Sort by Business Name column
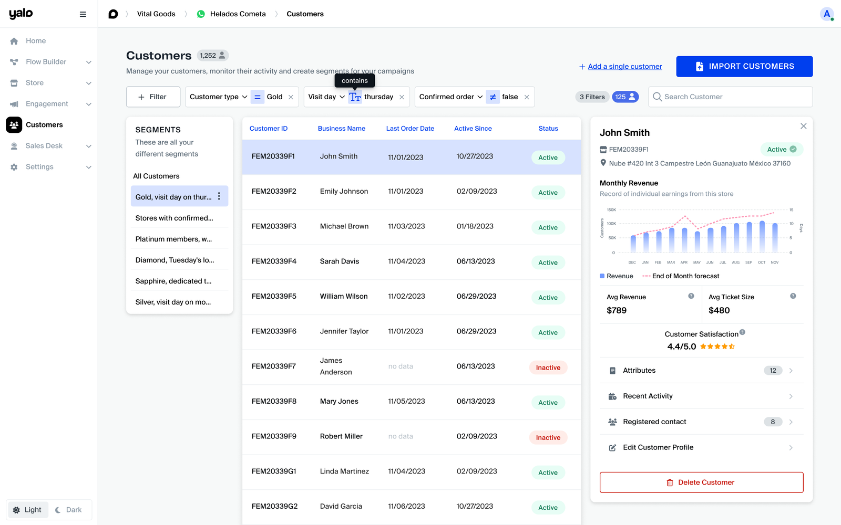 342,129
